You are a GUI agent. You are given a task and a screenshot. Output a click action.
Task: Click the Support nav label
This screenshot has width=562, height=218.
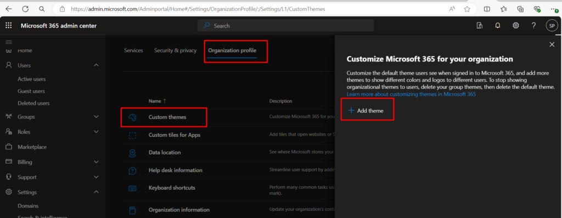click(27, 177)
